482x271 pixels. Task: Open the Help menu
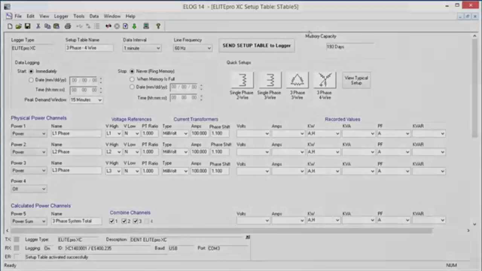point(130,16)
